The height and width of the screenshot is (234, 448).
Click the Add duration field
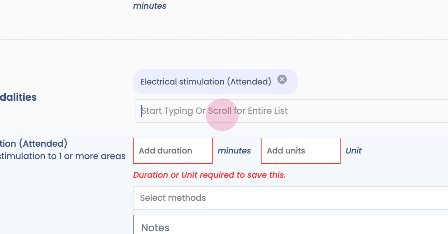click(173, 151)
